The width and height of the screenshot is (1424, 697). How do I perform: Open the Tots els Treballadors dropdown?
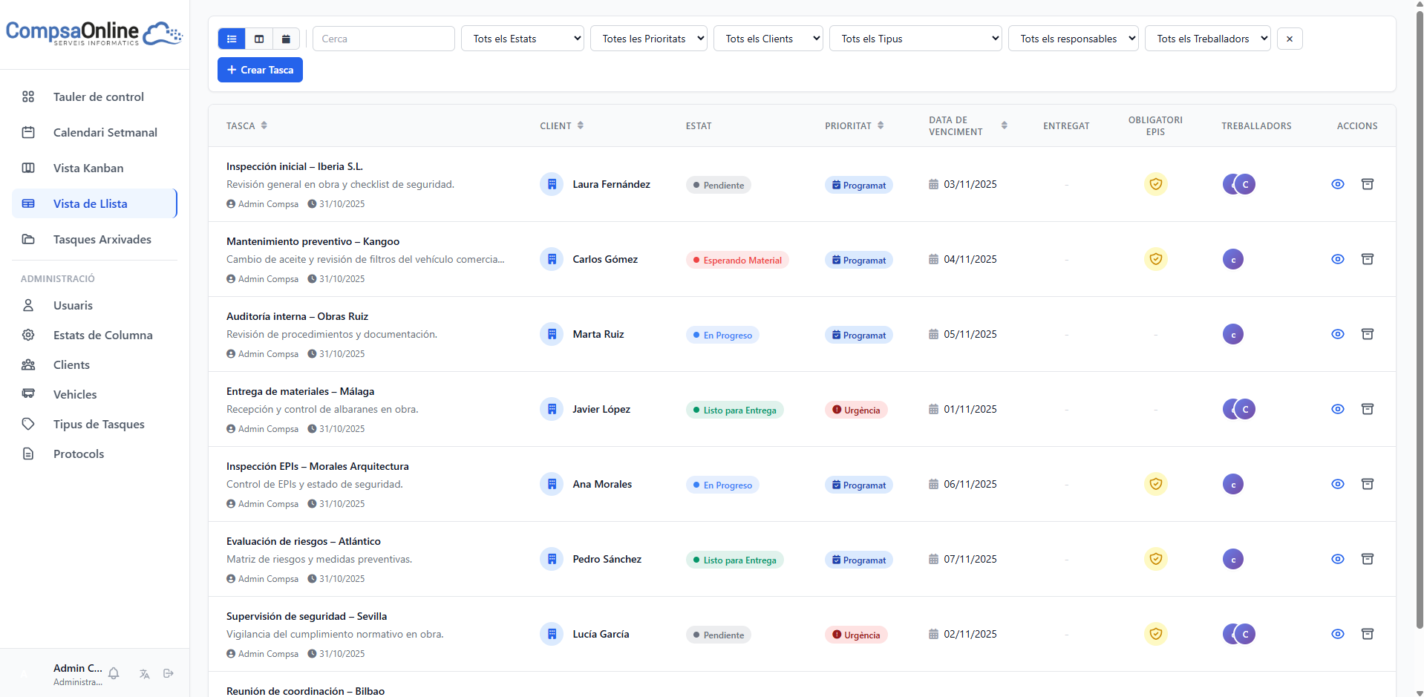1208,39
